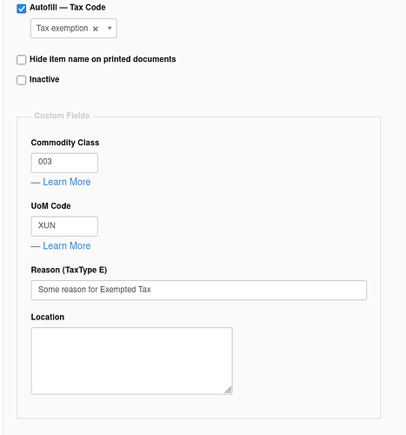Click the Location label
406x435 pixels.
pyautogui.click(x=48, y=317)
